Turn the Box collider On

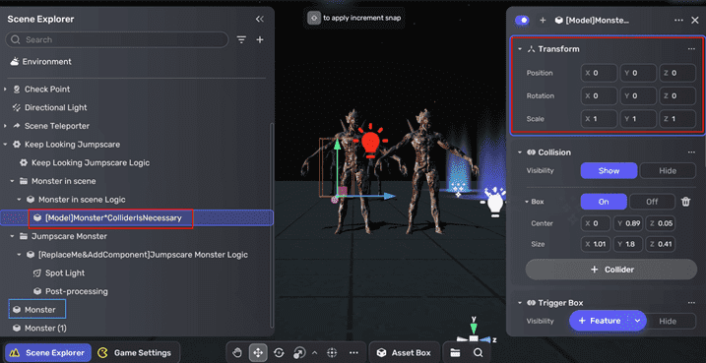(x=604, y=202)
